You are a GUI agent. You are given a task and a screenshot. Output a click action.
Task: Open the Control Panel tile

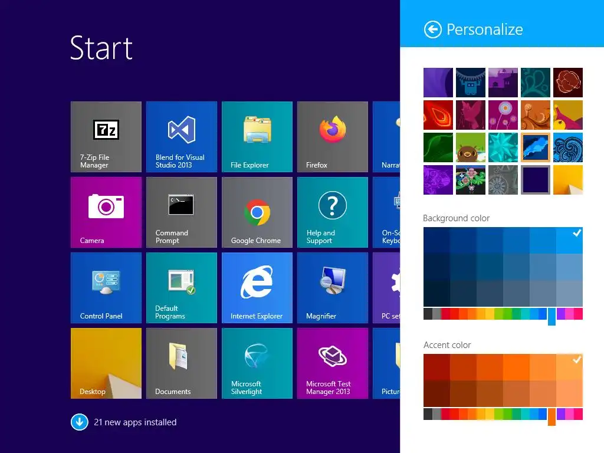click(106, 288)
